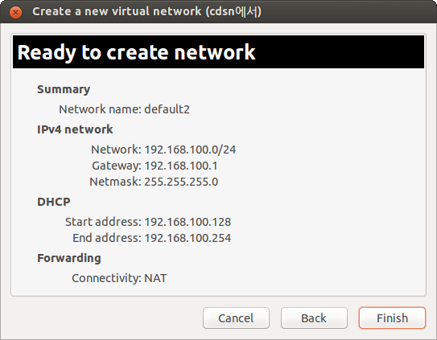Go back using the Back button
The image size is (437, 340).
[x=314, y=318]
